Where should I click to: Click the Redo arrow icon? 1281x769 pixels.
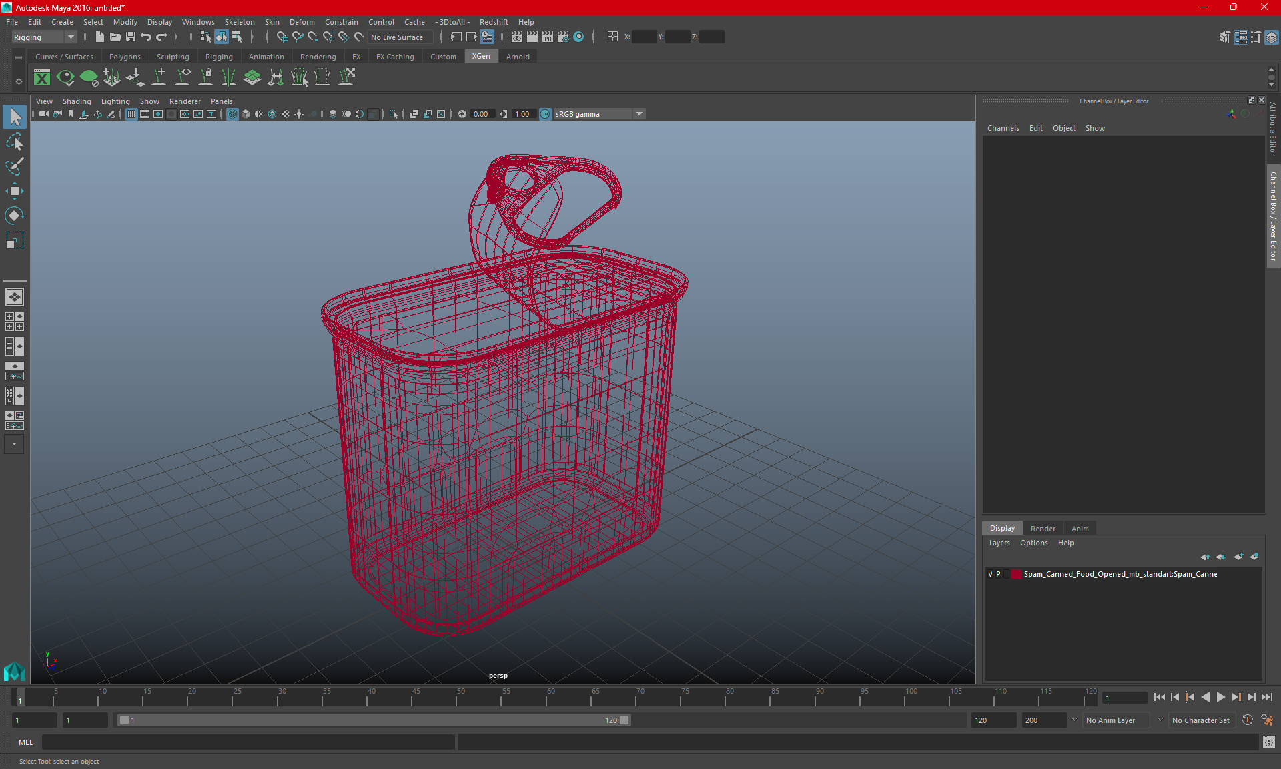[x=161, y=37]
